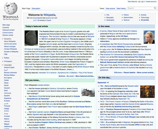Open Recent changes in the sidebar
This screenshot has height=129, width=158.
click(10, 46)
